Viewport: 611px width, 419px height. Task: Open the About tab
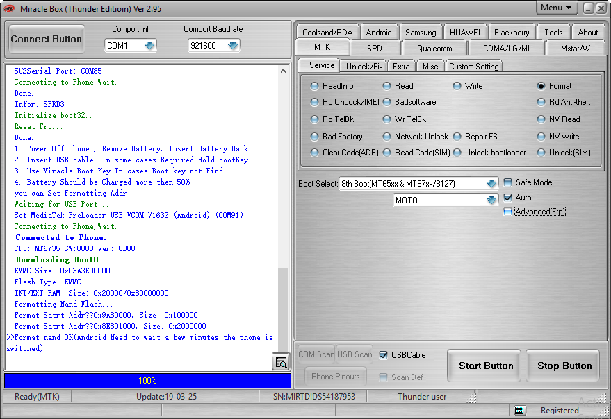tap(587, 33)
